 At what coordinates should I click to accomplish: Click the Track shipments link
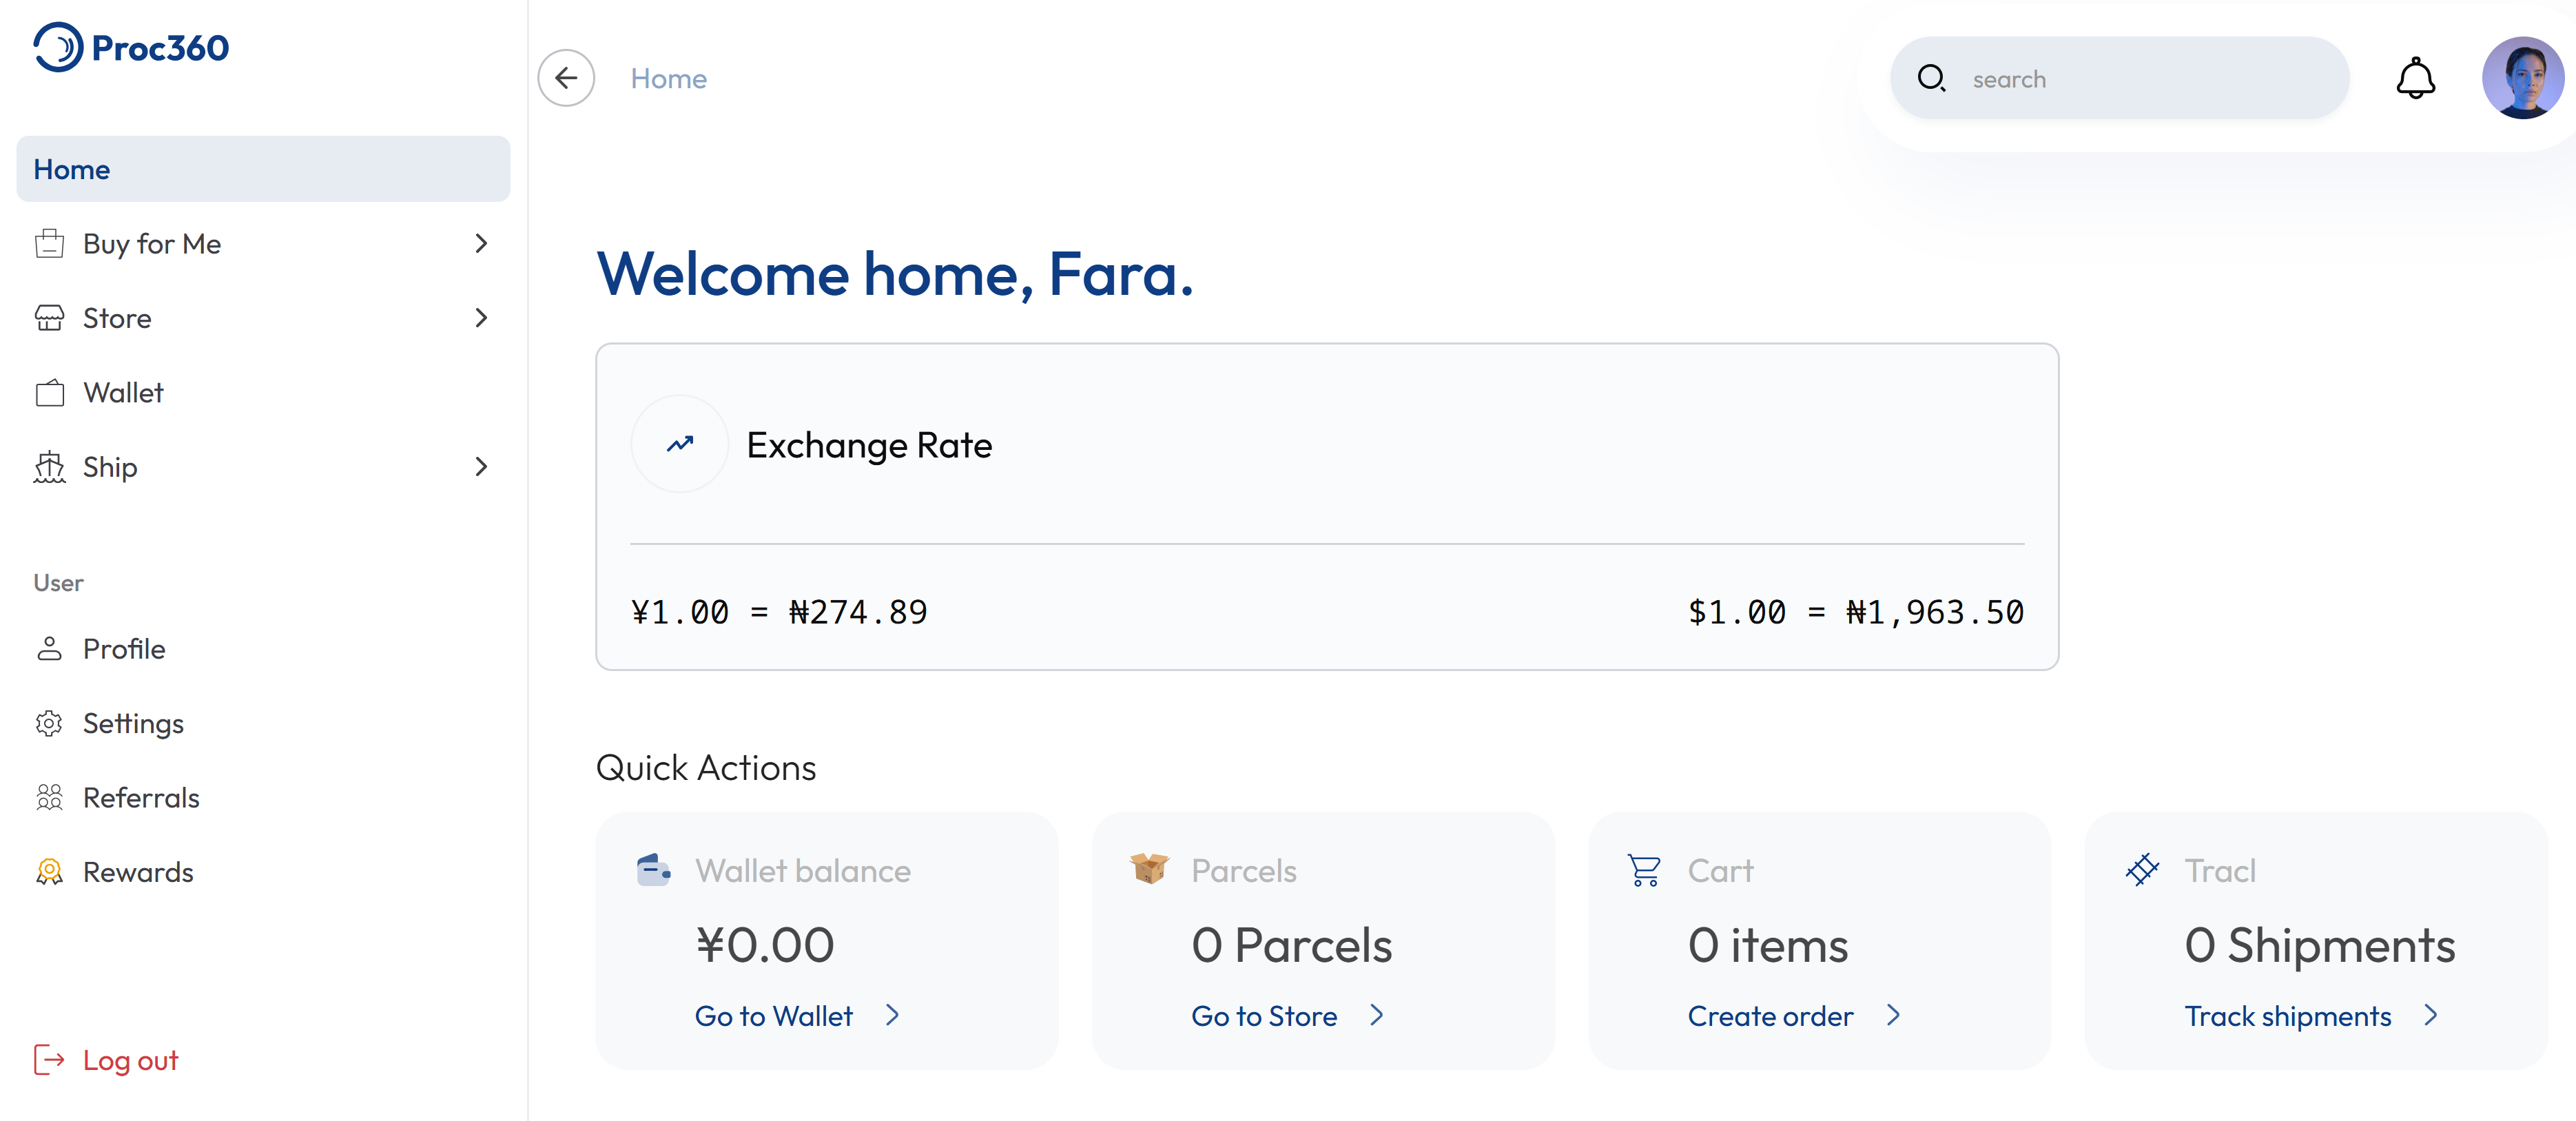coord(2288,1016)
